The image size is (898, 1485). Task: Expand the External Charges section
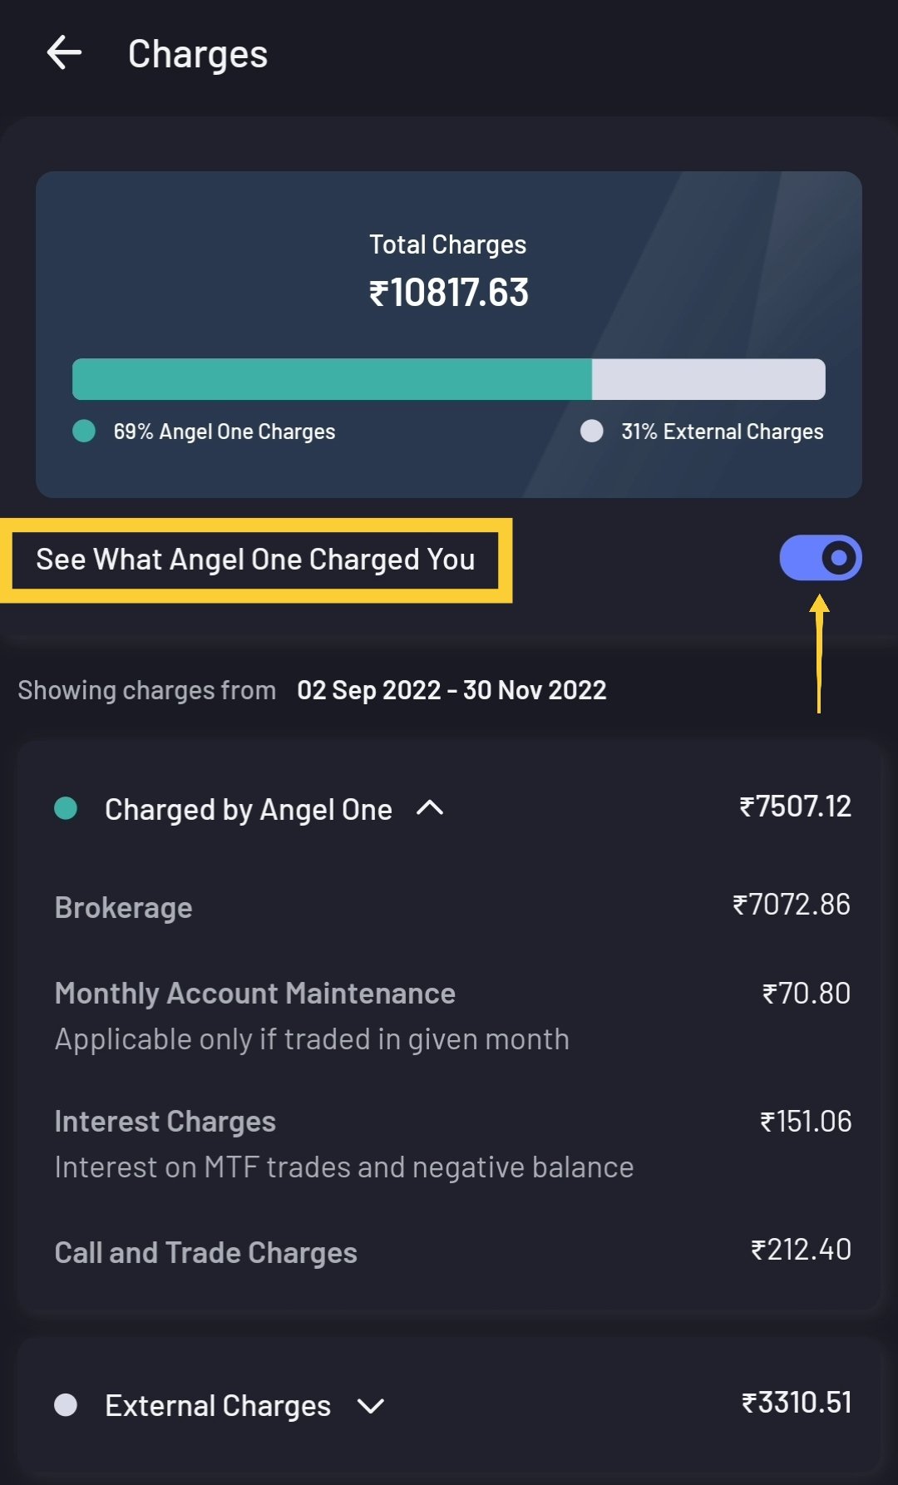tap(370, 1406)
